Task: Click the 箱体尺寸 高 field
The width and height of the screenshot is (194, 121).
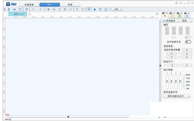Action: [187, 65]
